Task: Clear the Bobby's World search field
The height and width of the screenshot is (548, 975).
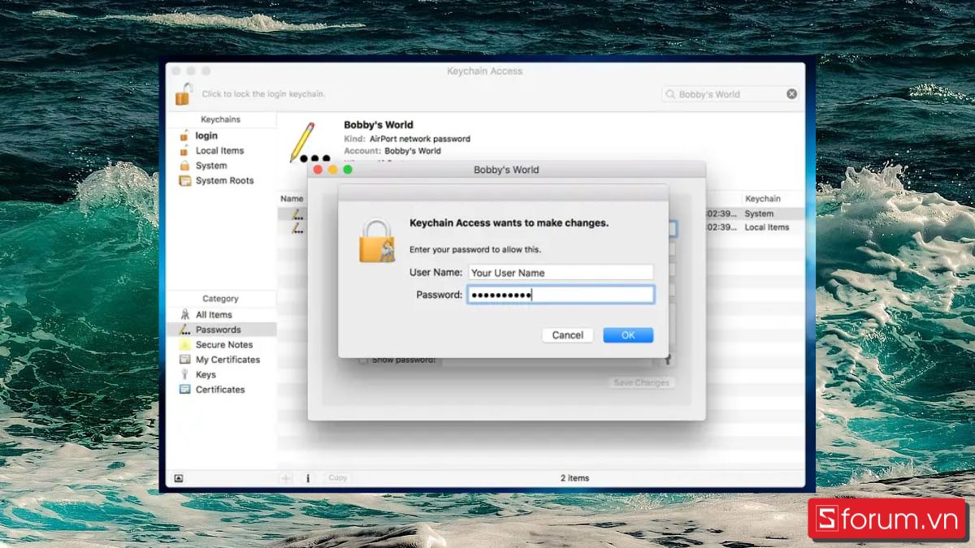Action: coord(791,93)
